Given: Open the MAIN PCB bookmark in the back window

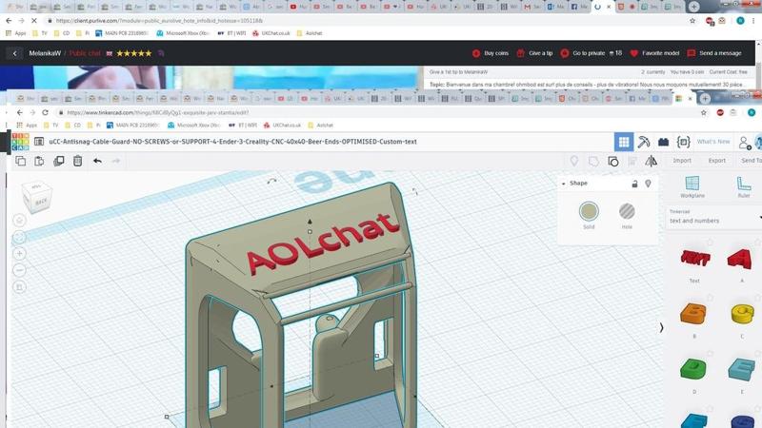Looking at the screenshot, I should click(122, 33).
